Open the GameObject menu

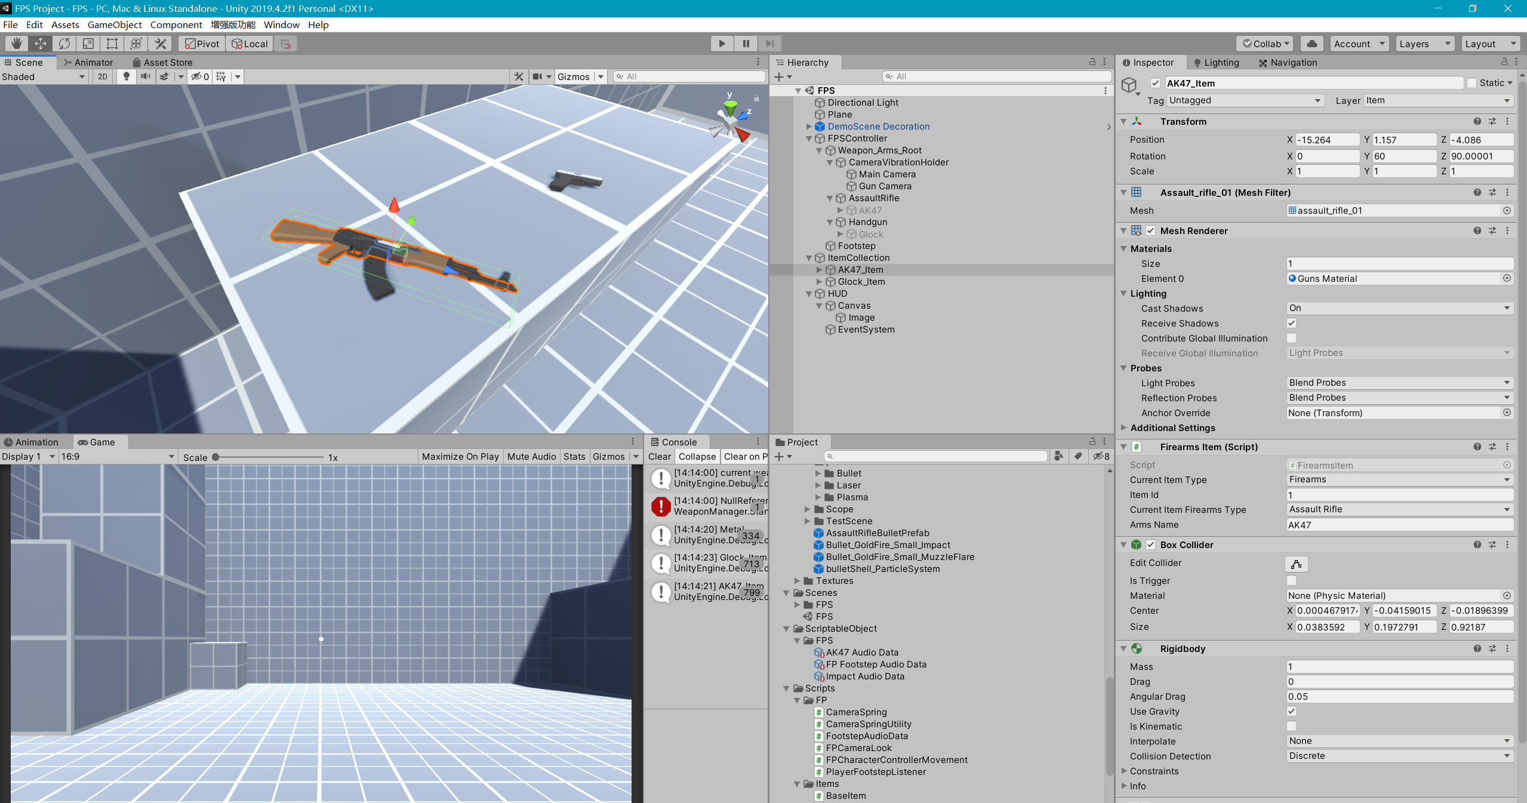coord(115,24)
